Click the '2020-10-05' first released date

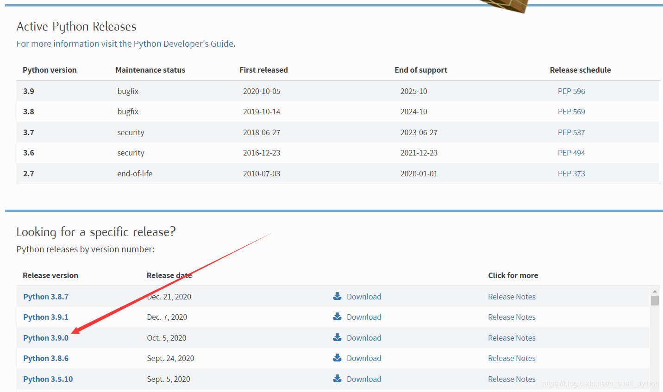(262, 91)
